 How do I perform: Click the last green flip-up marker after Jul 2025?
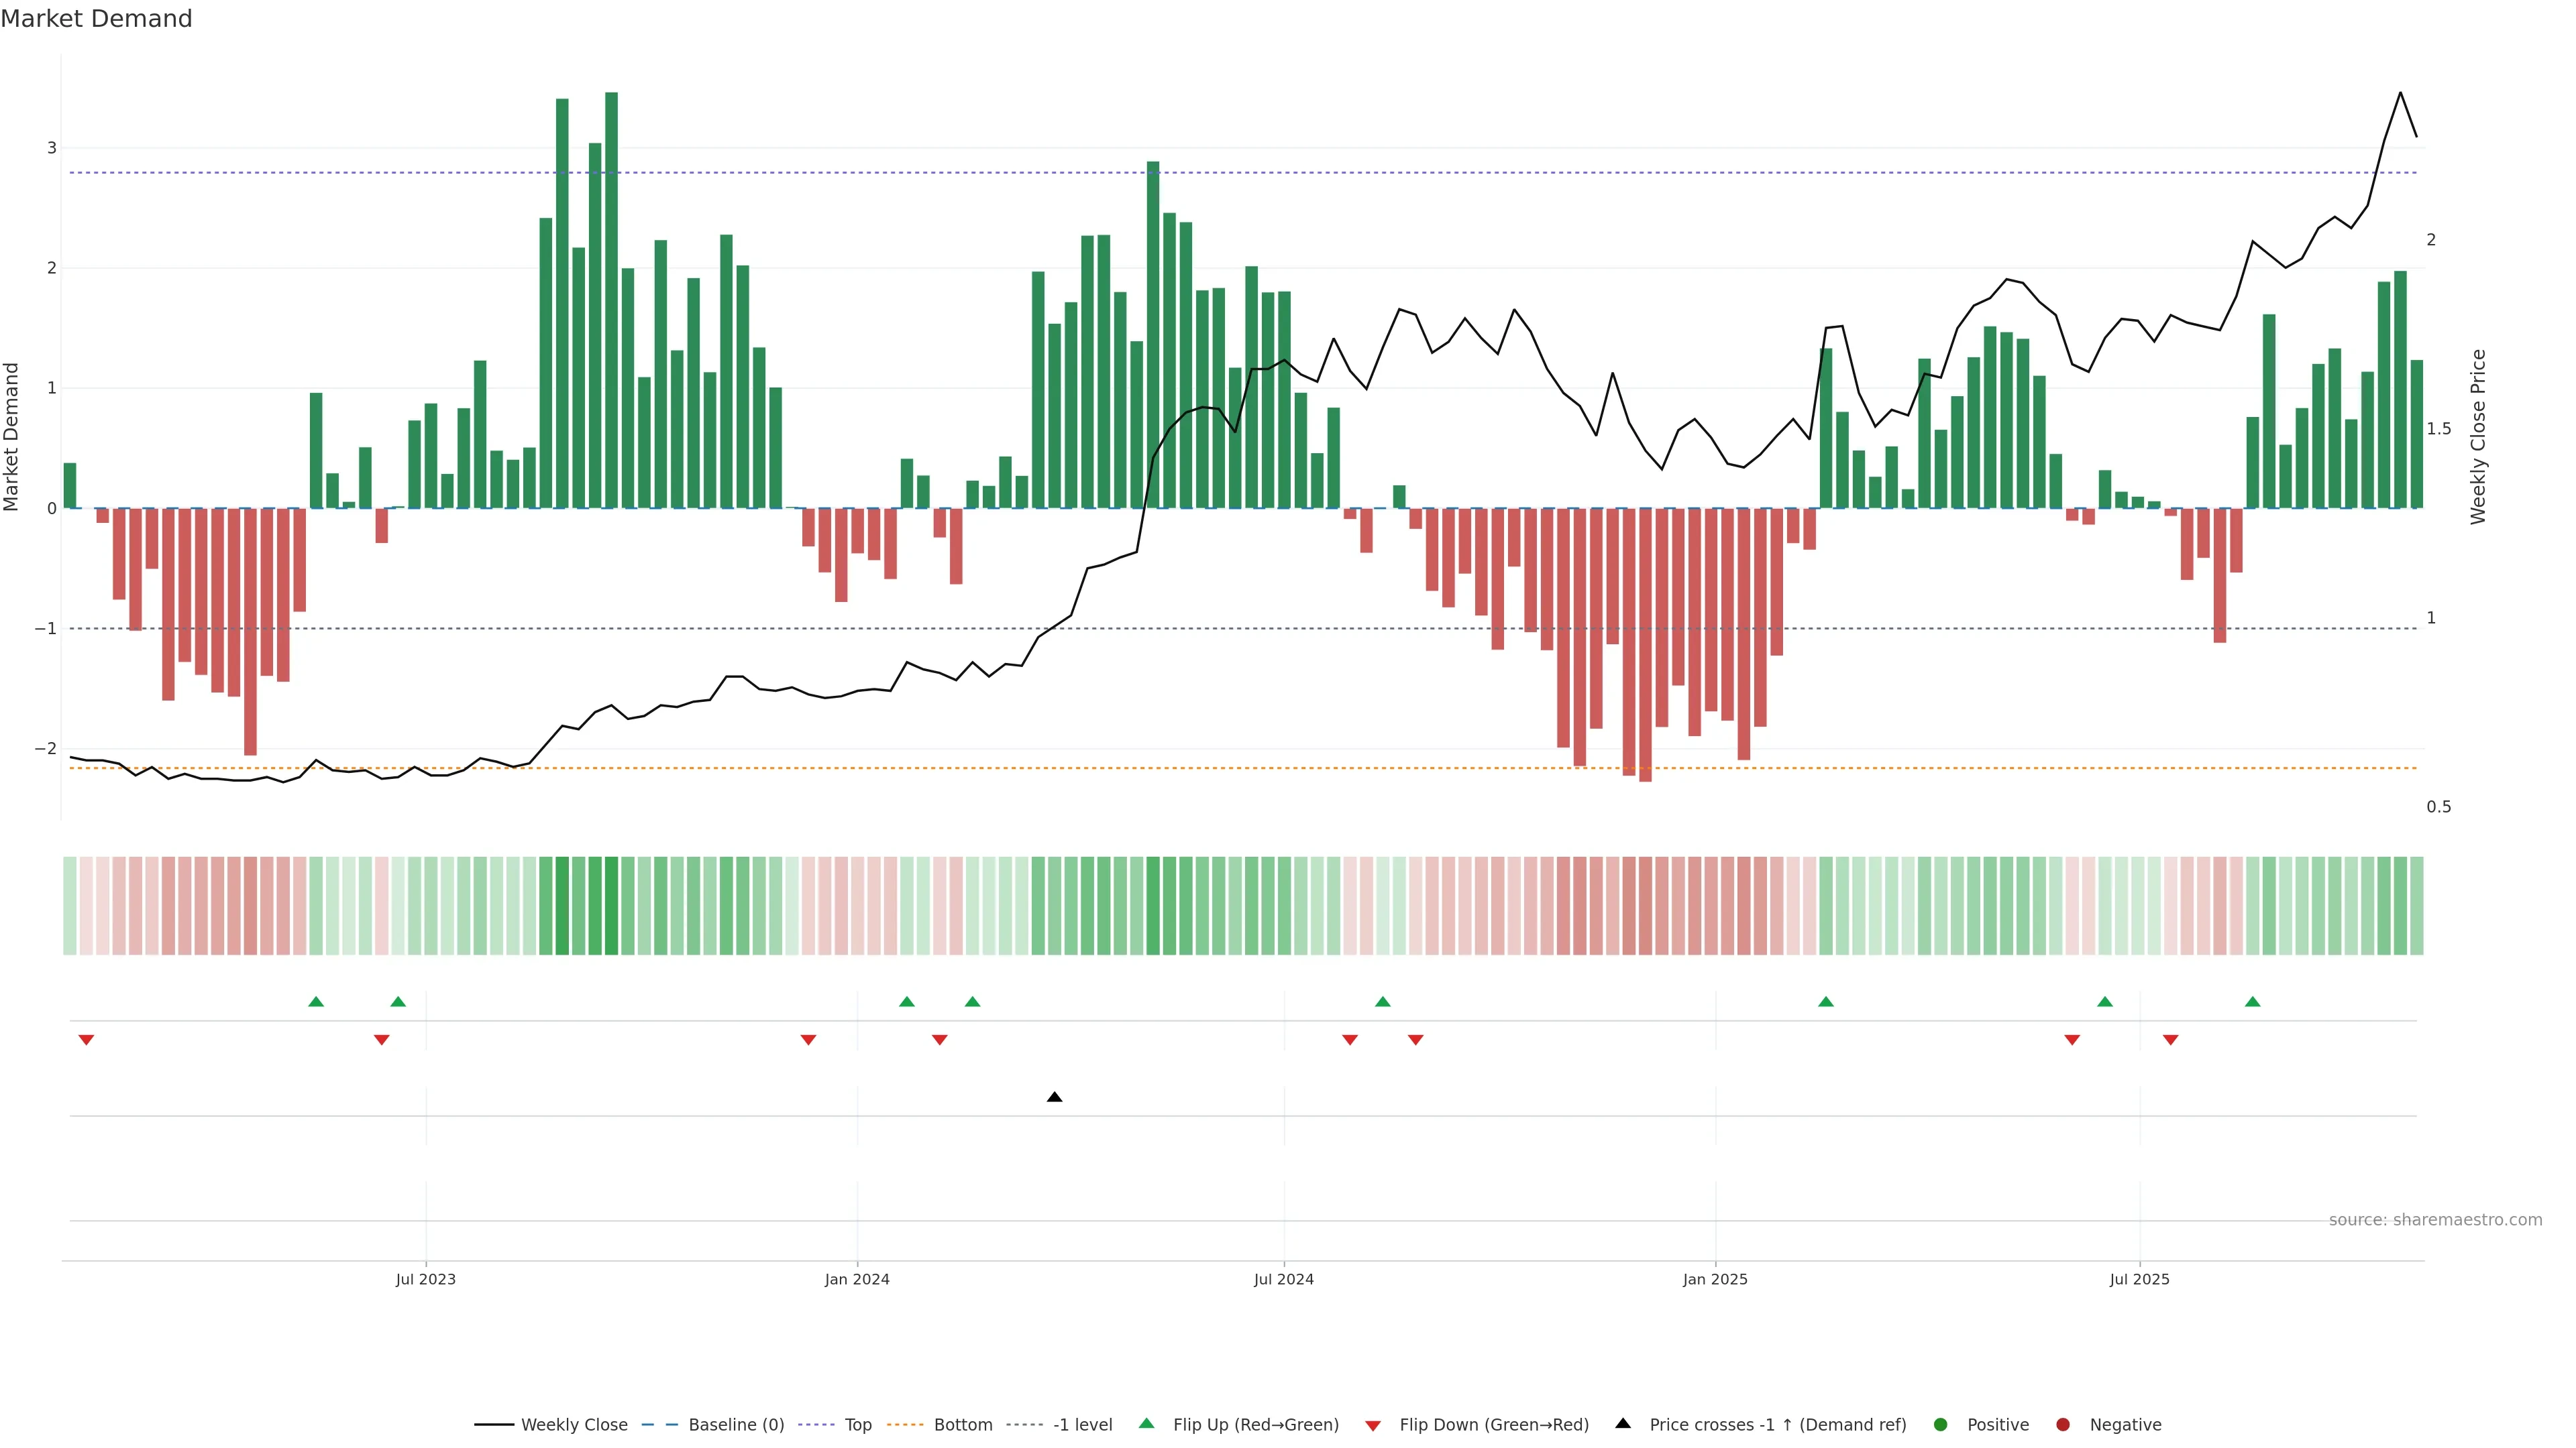[2252, 1002]
